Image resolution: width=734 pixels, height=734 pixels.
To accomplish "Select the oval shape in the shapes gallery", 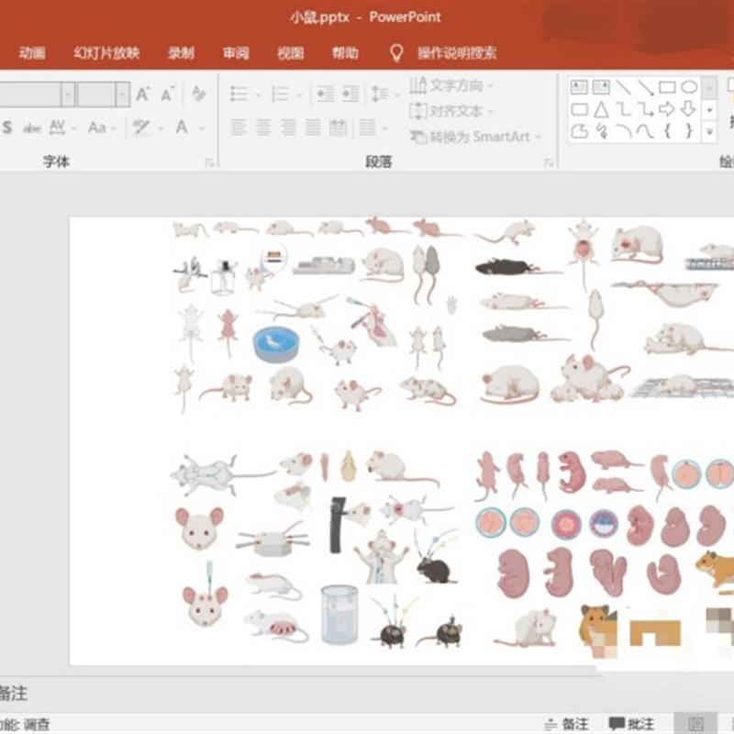I will 691,87.
